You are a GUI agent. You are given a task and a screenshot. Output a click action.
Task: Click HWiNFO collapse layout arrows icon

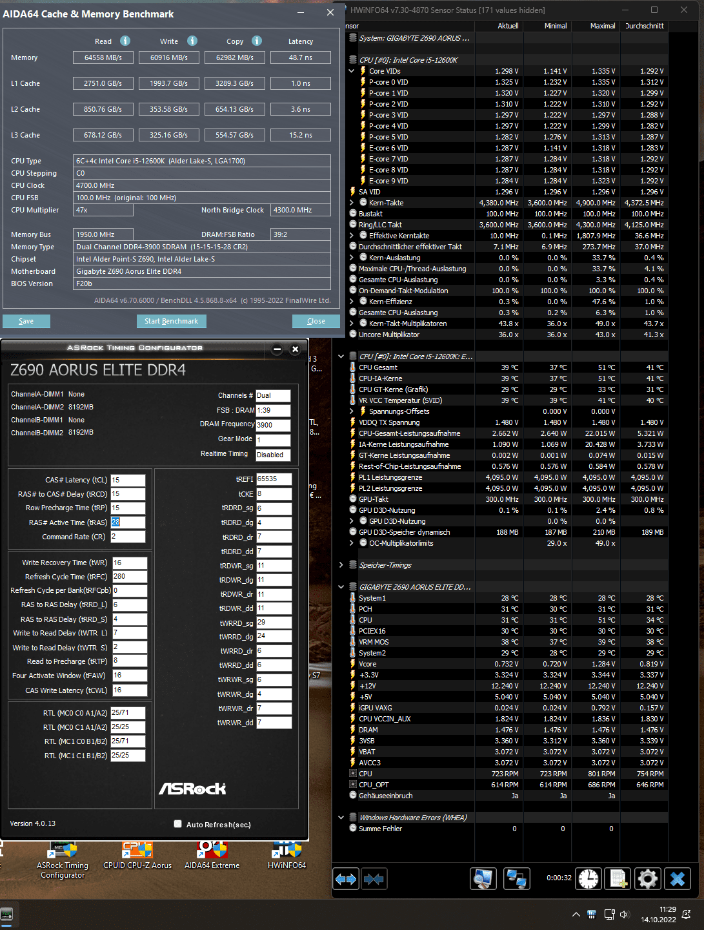(374, 879)
